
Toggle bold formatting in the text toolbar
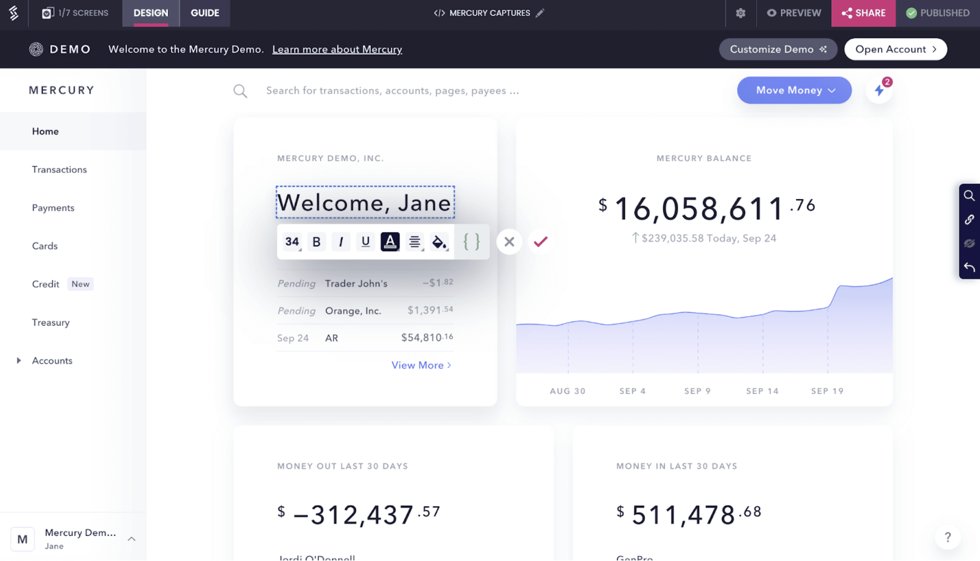click(x=316, y=242)
